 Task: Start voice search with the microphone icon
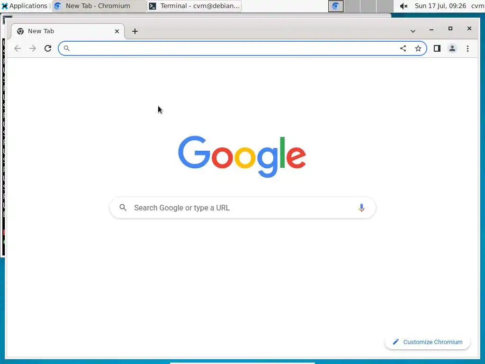click(x=361, y=208)
